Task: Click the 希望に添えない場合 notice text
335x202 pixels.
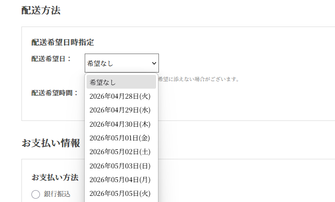Action: (198, 79)
